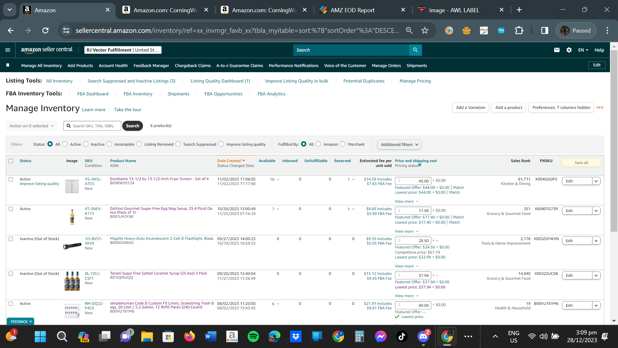Open Spotify from the taskbar
The width and height of the screenshot is (618, 348).
tap(253, 337)
